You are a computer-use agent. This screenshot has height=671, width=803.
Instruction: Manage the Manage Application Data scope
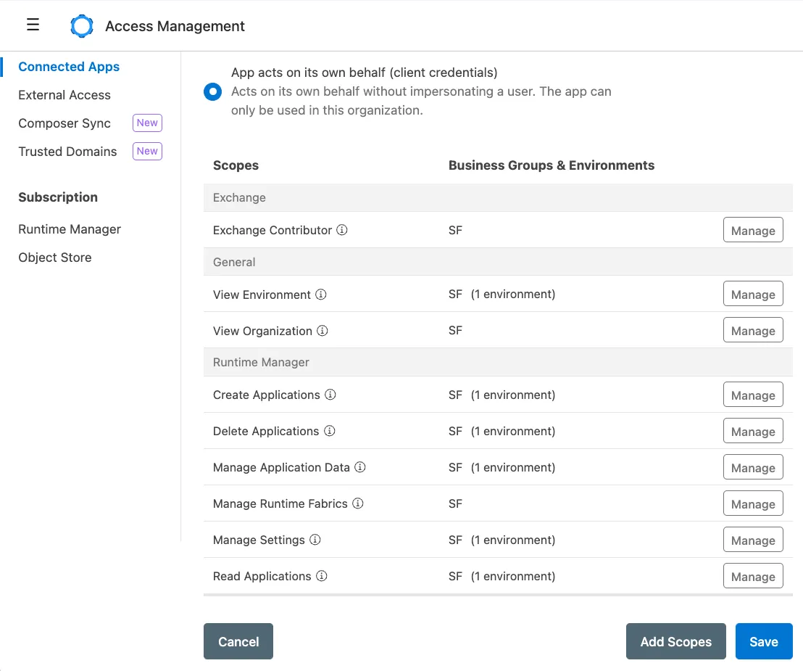[x=753, y=467]
